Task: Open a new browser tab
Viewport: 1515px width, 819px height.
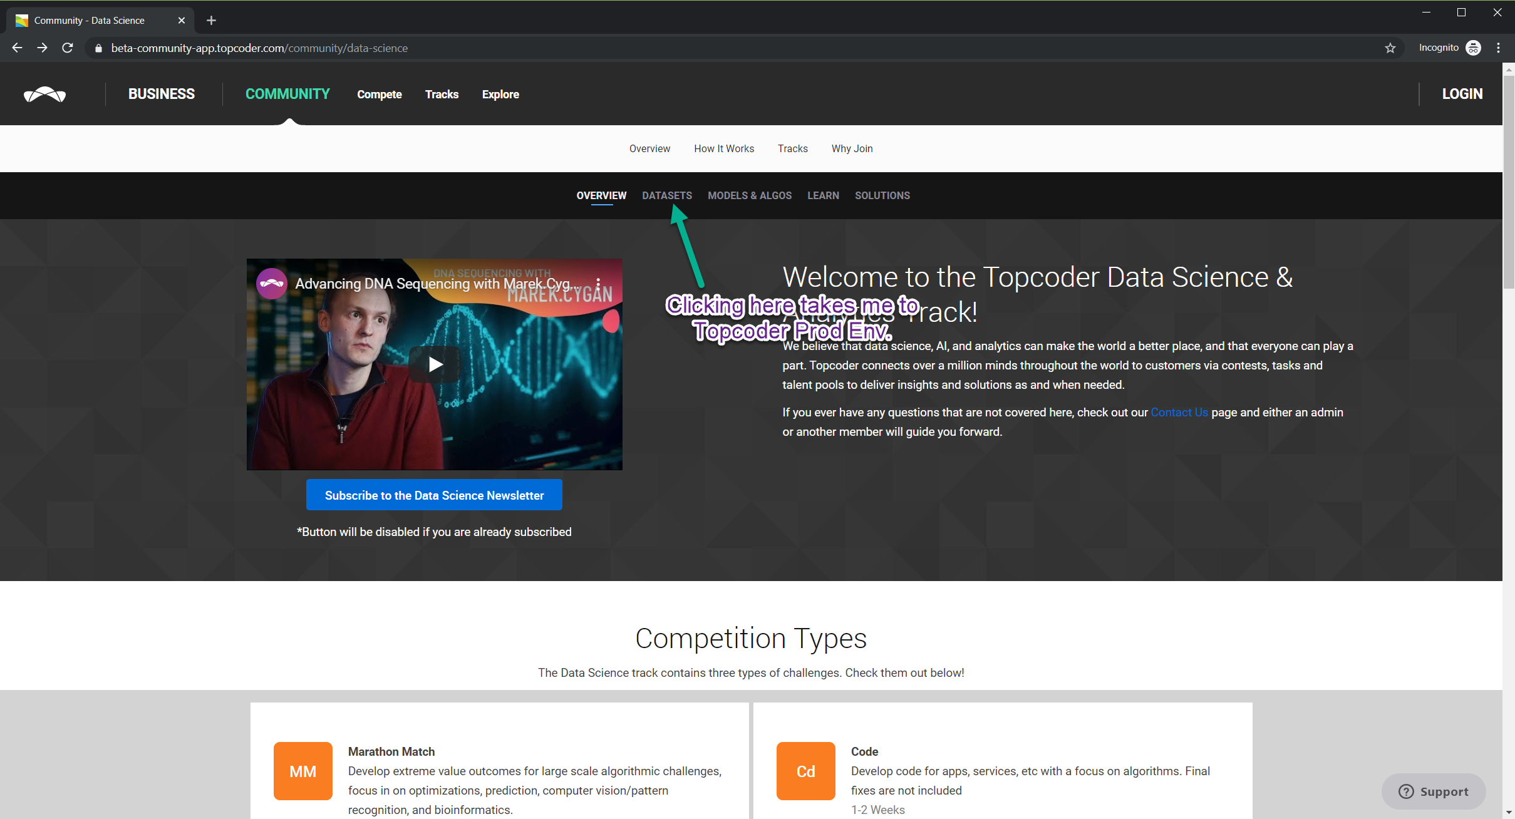Action: 211,21
